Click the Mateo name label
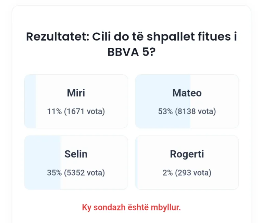 (187, 93)
